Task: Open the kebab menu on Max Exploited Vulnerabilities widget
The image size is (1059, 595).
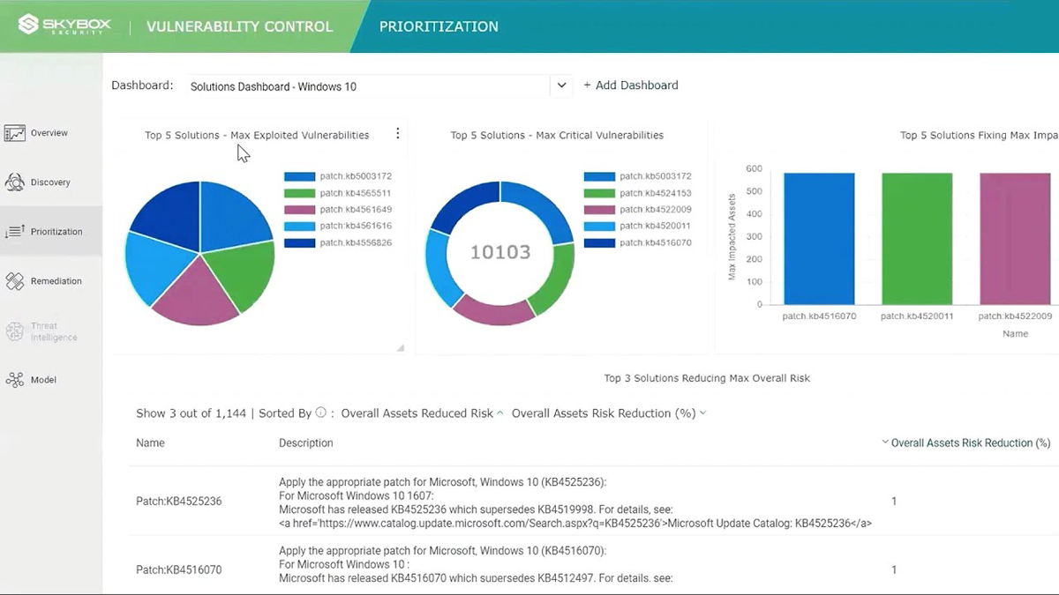Action: click(x=398, y=133)
